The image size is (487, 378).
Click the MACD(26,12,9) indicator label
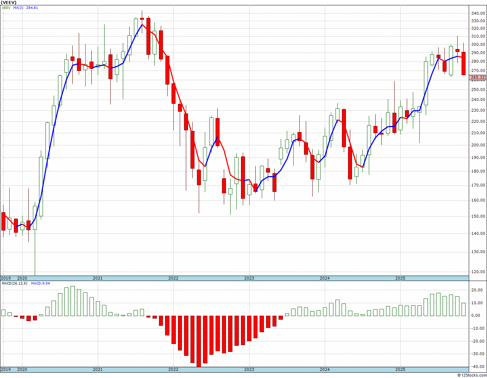(x=14, y=283)
